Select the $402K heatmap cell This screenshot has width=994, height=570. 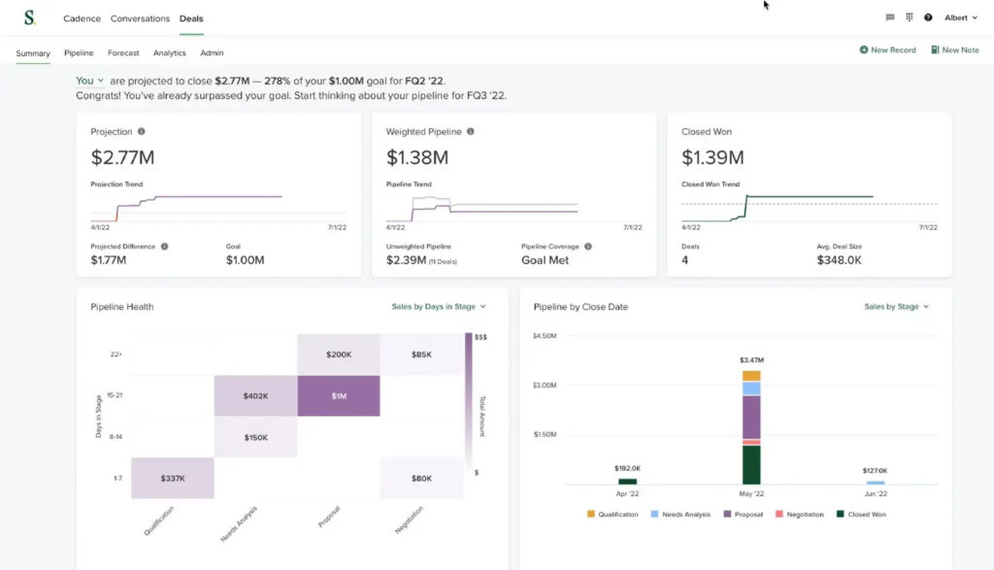coord(255,395)
